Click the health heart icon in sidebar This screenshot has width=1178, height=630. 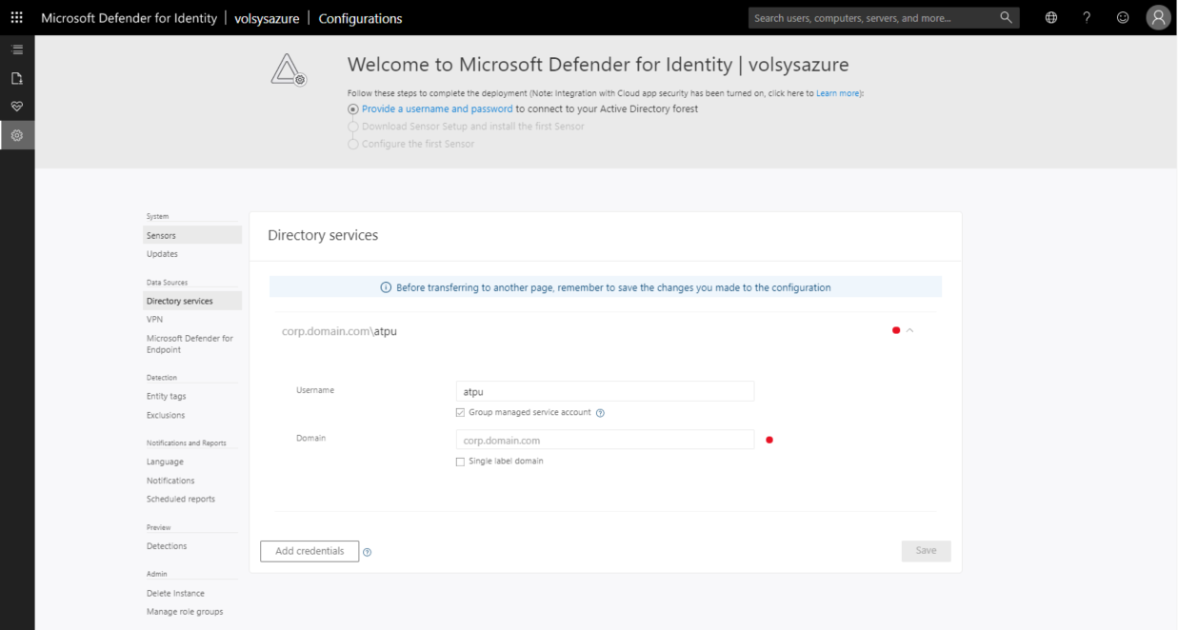[17, 106]
